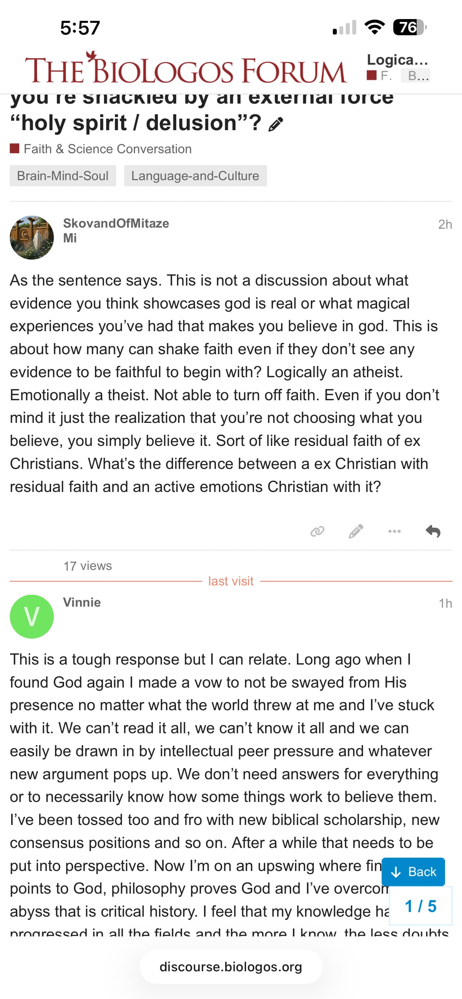
Task: Go to The BioLogos Forum home logo
Action: pos(185,69)
